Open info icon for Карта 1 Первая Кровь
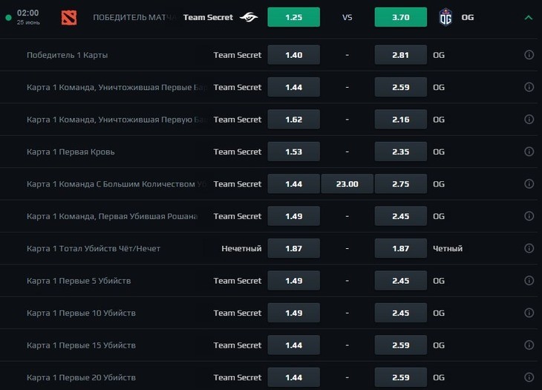 (x=529, y=152)
